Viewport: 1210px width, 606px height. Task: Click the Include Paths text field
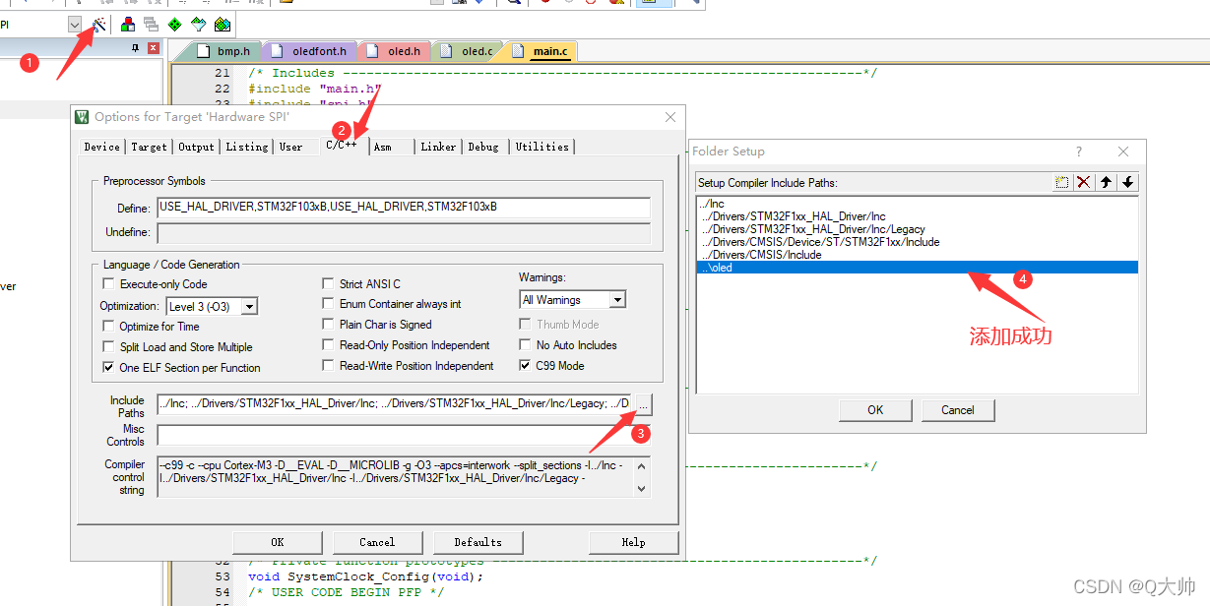click(394, 403)
